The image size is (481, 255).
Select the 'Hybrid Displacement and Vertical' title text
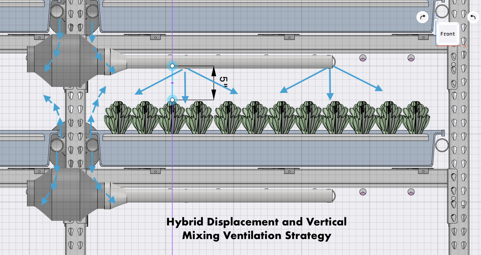click(x=256, y=222)
